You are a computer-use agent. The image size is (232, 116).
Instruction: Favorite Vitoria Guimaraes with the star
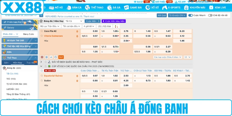point(42,36)
